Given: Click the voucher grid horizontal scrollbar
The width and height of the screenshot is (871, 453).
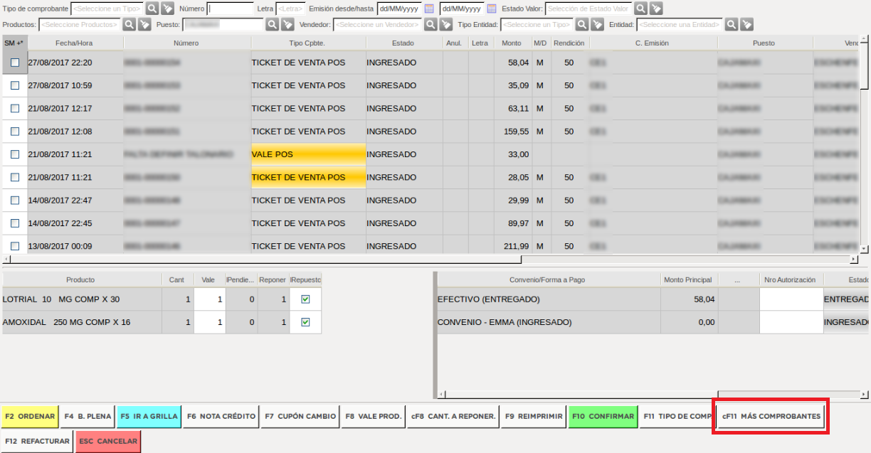Looking at the screenshot, I should coord(427,260).
